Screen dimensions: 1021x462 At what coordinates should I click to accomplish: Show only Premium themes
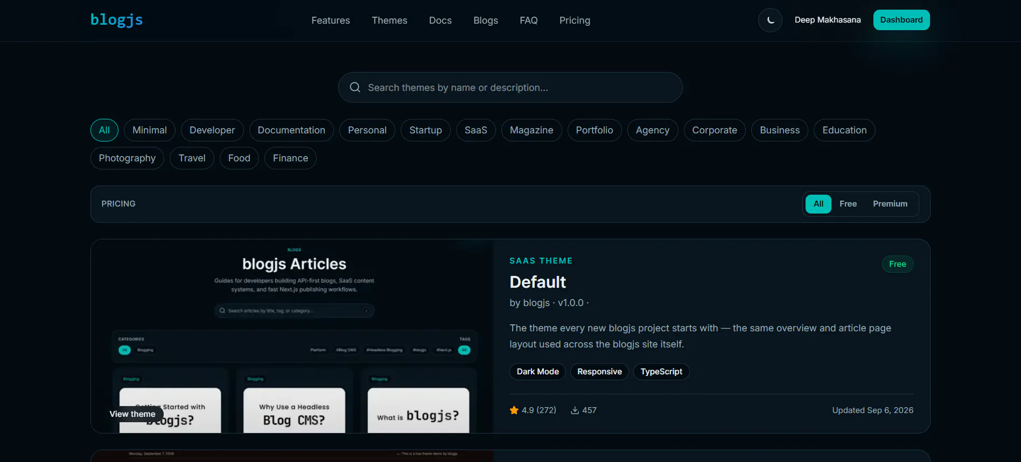pos(890,204)
